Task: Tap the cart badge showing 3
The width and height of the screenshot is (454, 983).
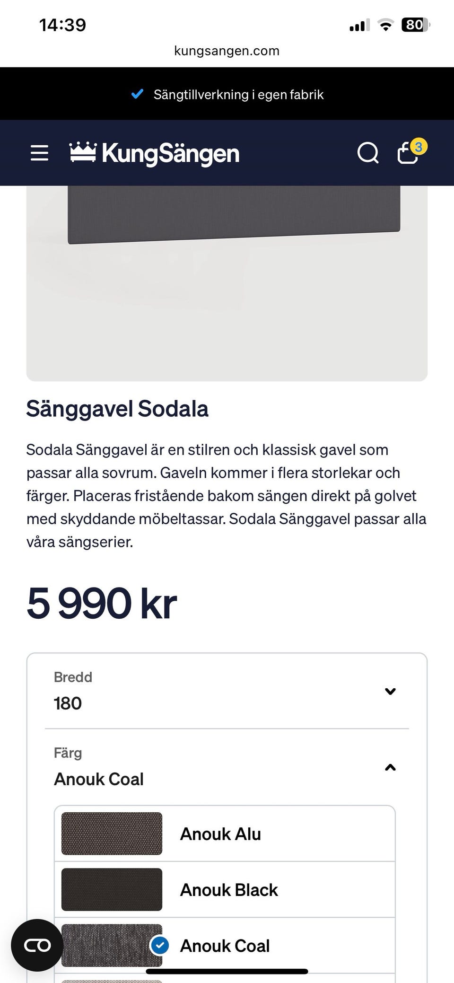Action: tap(418, 147)
